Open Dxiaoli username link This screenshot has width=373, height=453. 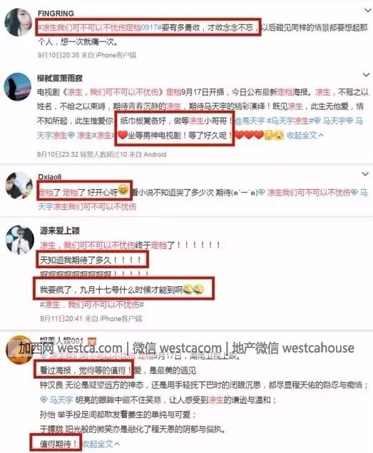(x=50, y=176)
